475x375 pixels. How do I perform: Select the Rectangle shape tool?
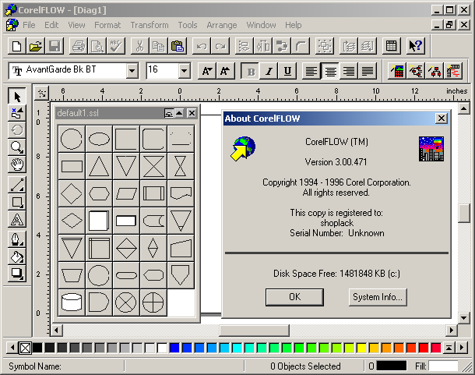(x=17, y=202)
